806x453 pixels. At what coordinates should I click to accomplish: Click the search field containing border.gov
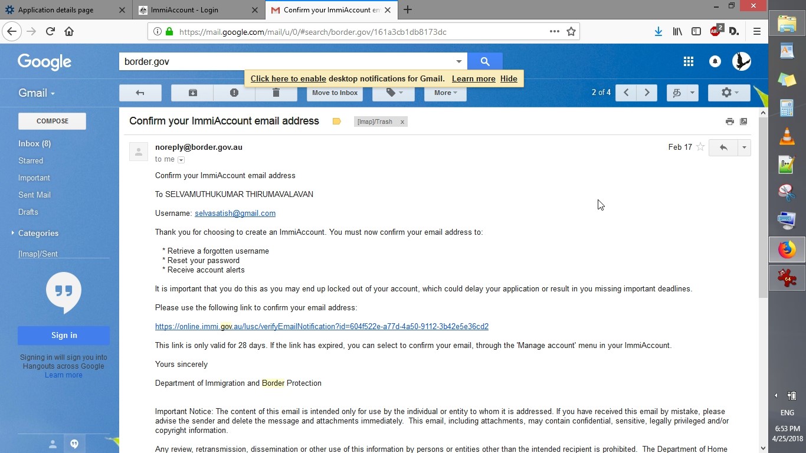point(286,61)
